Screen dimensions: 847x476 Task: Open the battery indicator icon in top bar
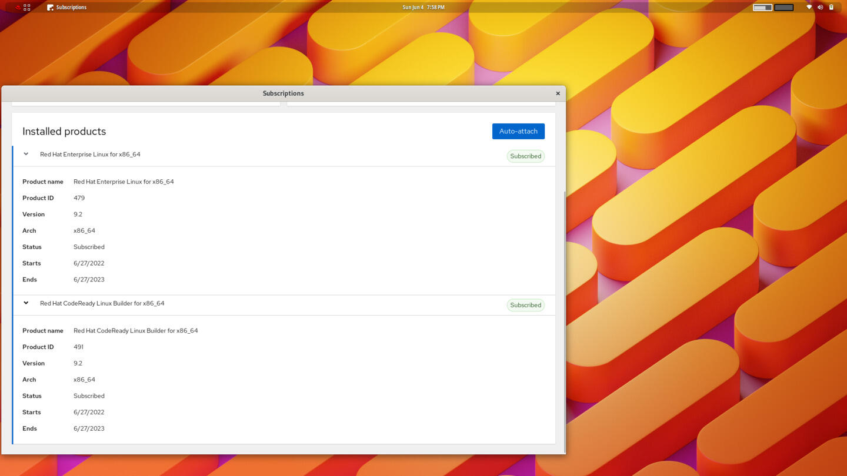pos(831,7)
